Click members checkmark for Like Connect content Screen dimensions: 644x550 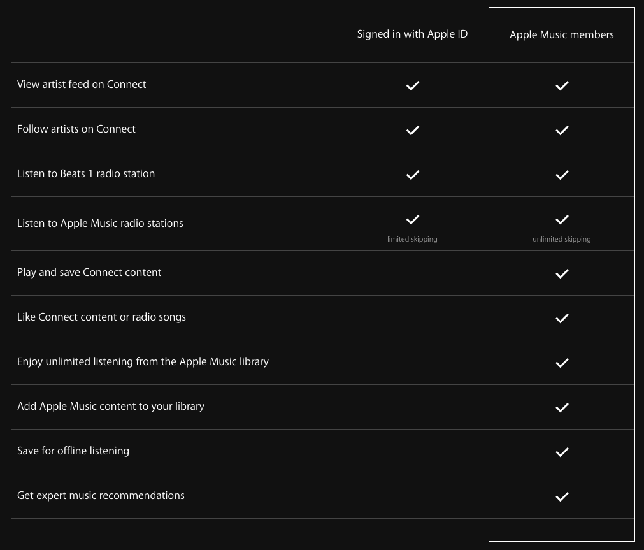point(562,318)
